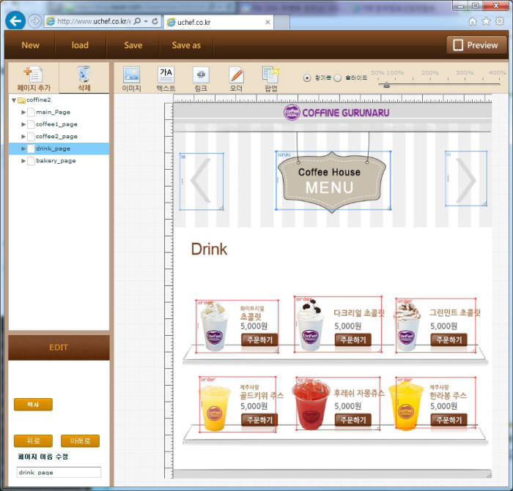This screenshot has height=491, width=513.
Task: Open browser settings gear
Action: point(500,21)
